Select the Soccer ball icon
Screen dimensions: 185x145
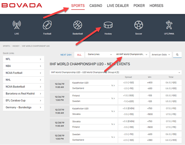(x=138, y=25)
